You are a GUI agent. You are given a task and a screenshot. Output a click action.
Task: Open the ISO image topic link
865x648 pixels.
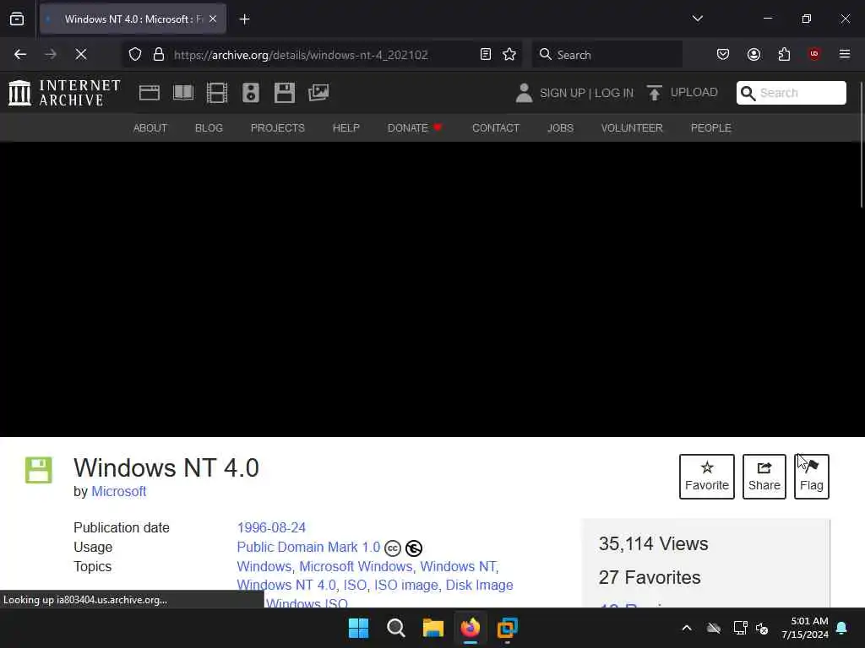pos(406,586)
